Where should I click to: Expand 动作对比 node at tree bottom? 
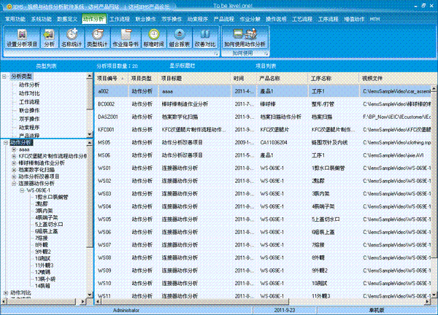click(x=6, y=292)
